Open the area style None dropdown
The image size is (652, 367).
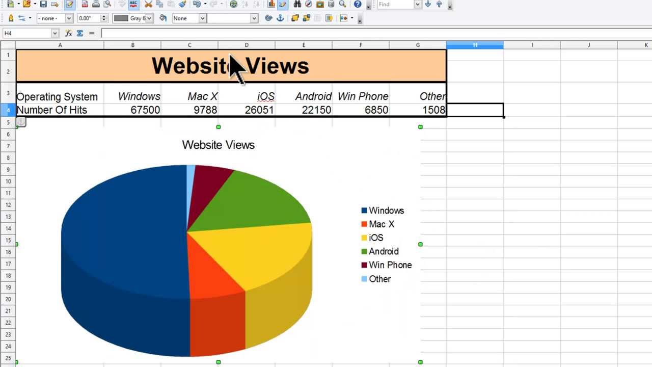point(202,18)
